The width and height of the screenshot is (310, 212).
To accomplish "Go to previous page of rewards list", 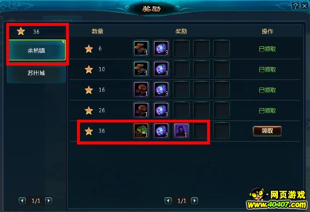I will (168, 201).
